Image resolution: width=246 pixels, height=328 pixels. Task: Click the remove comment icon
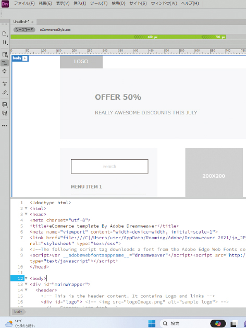5,113
